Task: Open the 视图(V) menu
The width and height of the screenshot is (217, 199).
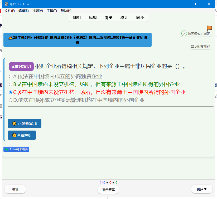Action: (x=37, y=11)
